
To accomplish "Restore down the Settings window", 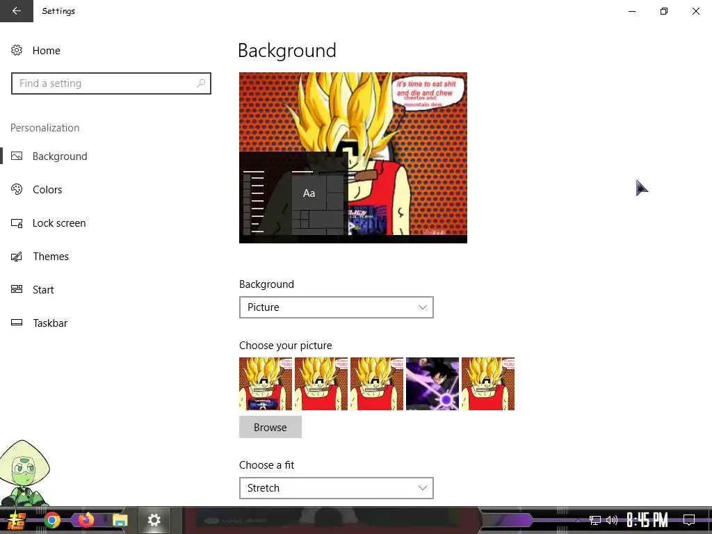I will click(x=664, y=11).
